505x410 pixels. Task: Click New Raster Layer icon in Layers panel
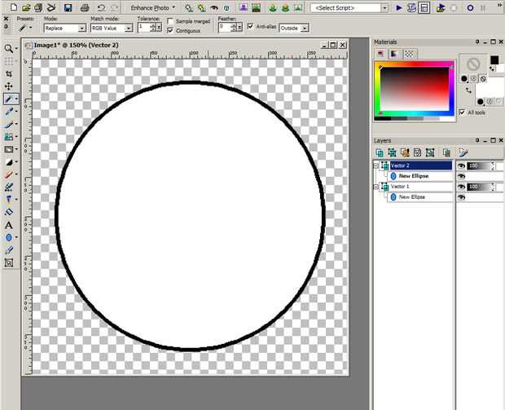click(380, 152)
